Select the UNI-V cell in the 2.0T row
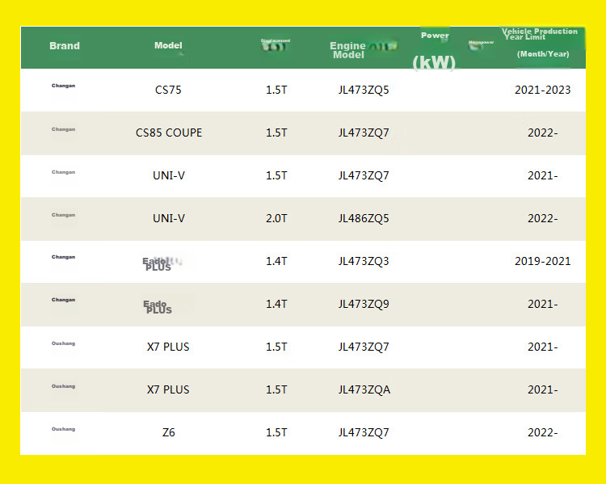 169,218
